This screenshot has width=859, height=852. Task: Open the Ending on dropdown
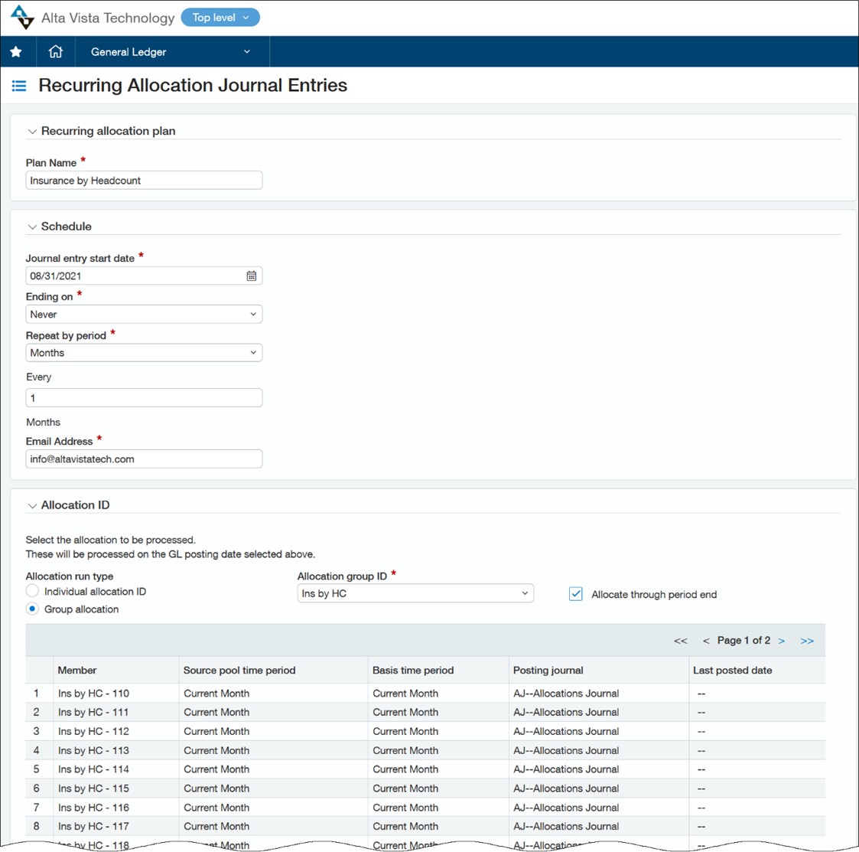(144, 314)
